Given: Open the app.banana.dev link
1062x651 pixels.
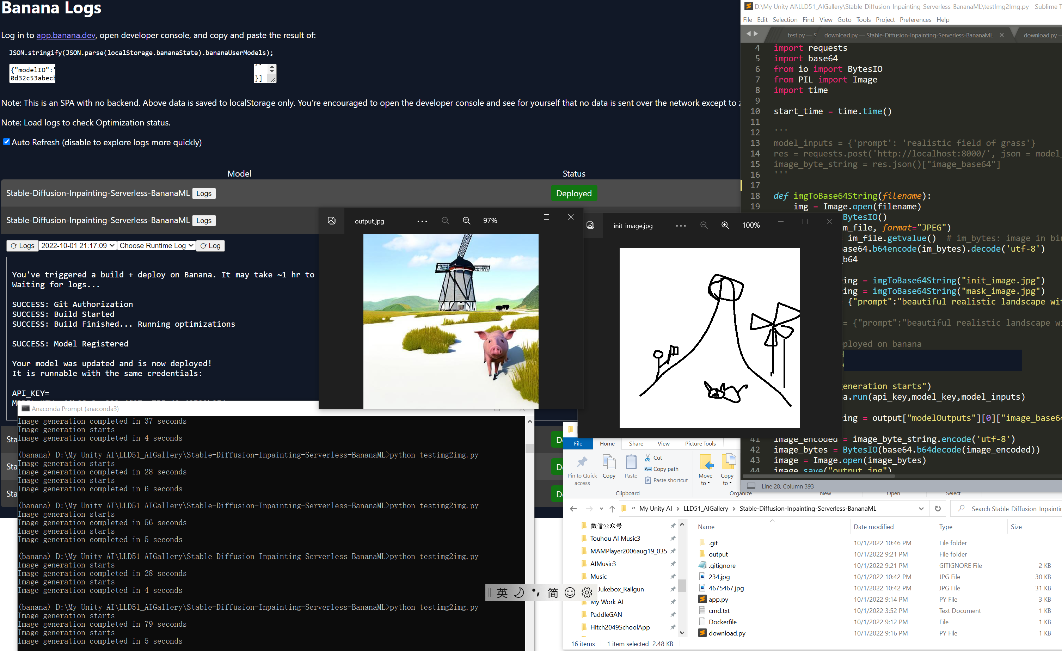Looking at the screenshot, I should [66, 35].
